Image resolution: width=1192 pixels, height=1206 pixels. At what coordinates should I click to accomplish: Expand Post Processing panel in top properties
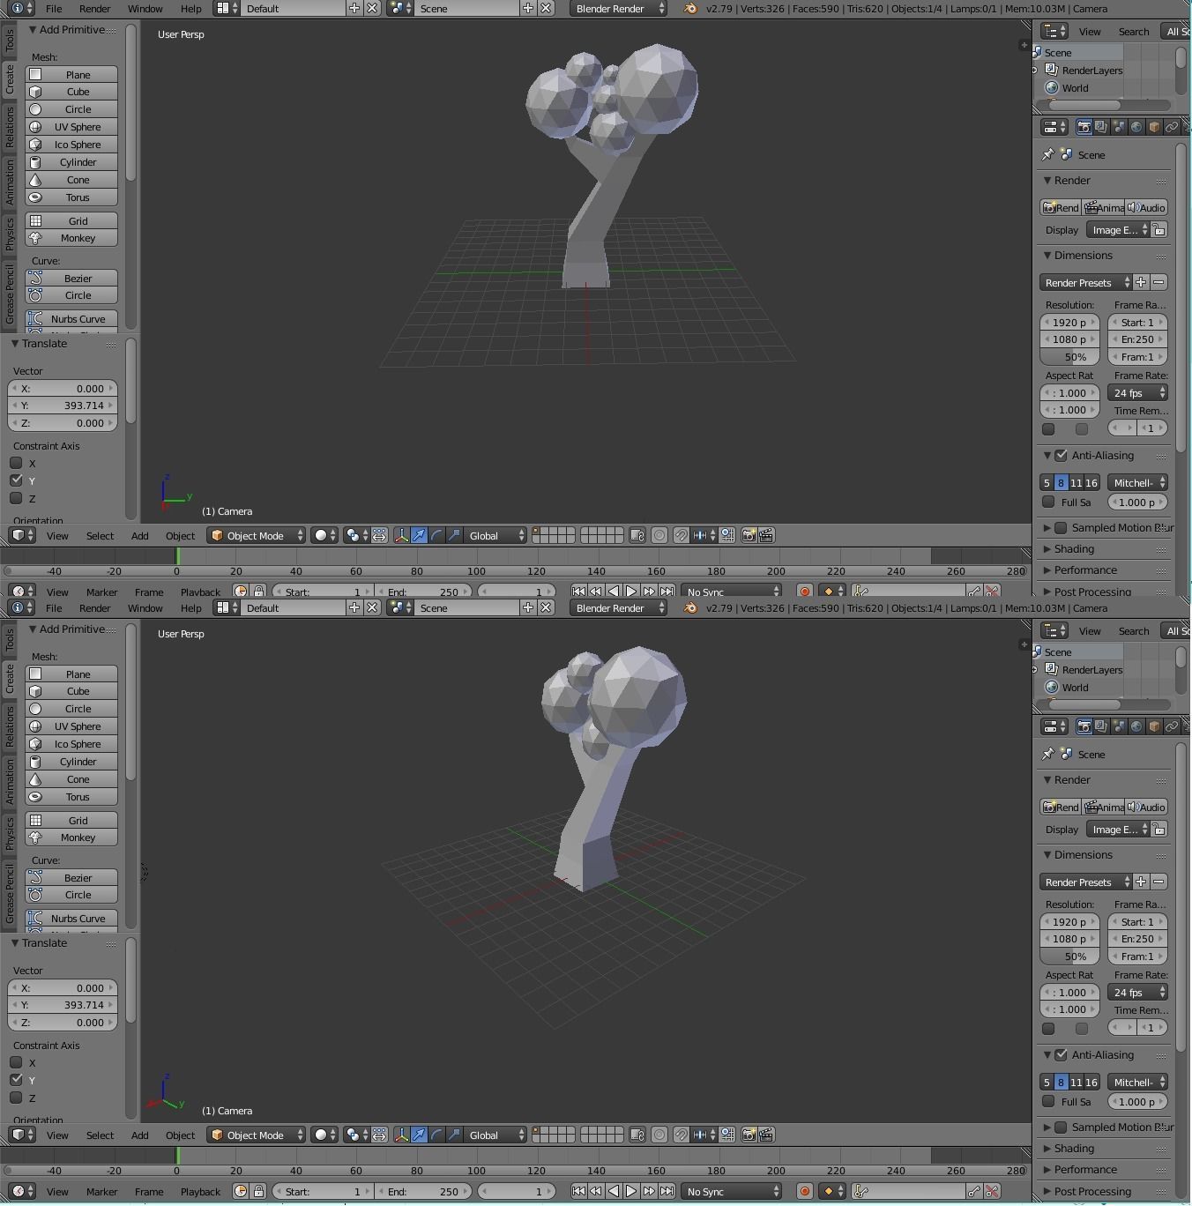pos(1091,592)
